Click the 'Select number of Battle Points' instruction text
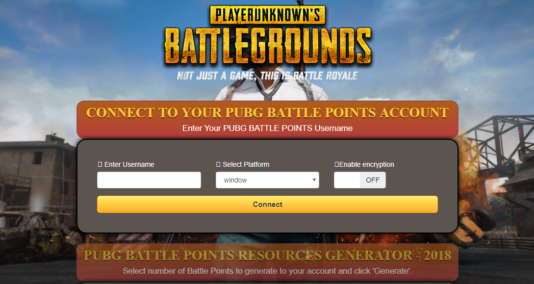This screenshot has height=284, width=534. tap(267, 271)
